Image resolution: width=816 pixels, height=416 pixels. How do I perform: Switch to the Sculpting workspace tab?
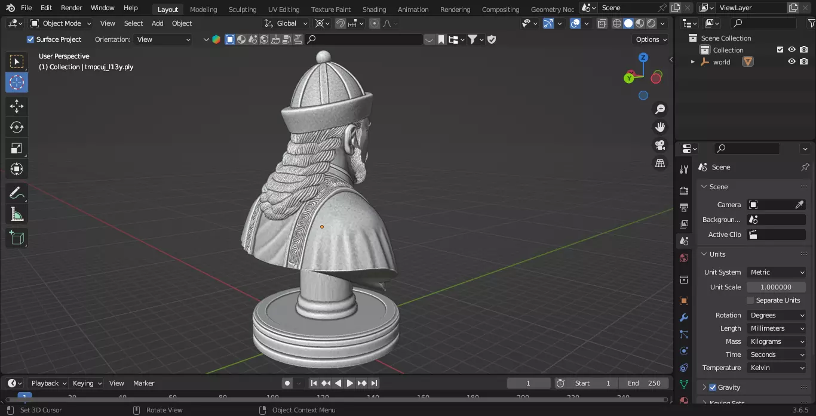[243, 9]
